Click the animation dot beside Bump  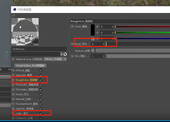13,94
